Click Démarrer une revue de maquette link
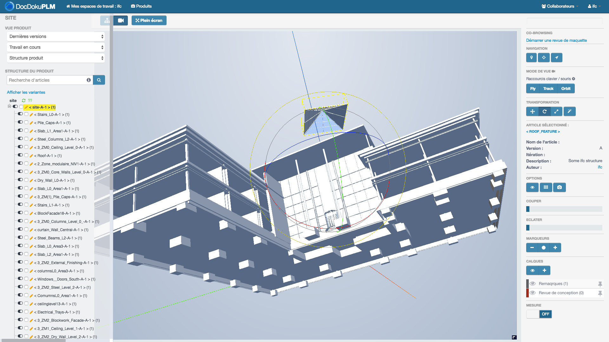Screen dimensions: 609x342 point(556,41)
